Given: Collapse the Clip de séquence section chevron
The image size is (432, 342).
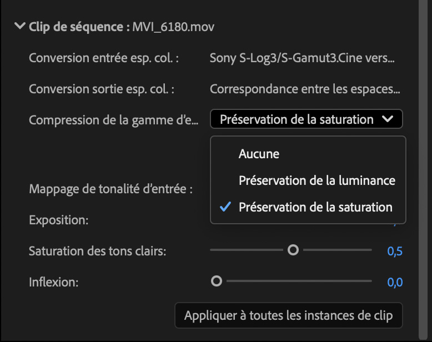Looking at the screenshot, I should (21, 26).
